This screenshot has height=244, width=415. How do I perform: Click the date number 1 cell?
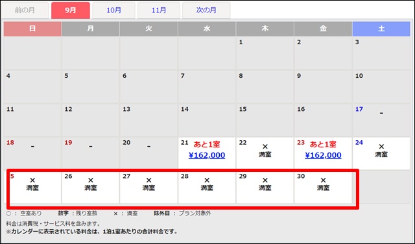pyautogui.click(x=265, y=53)
